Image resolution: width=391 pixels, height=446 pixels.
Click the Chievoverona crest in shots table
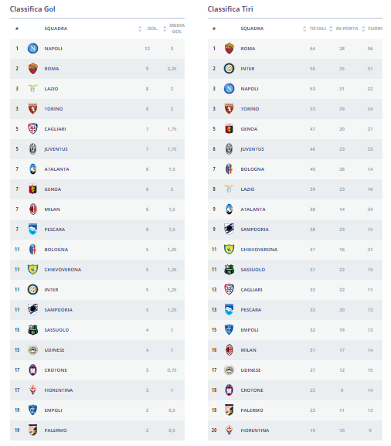229,250
